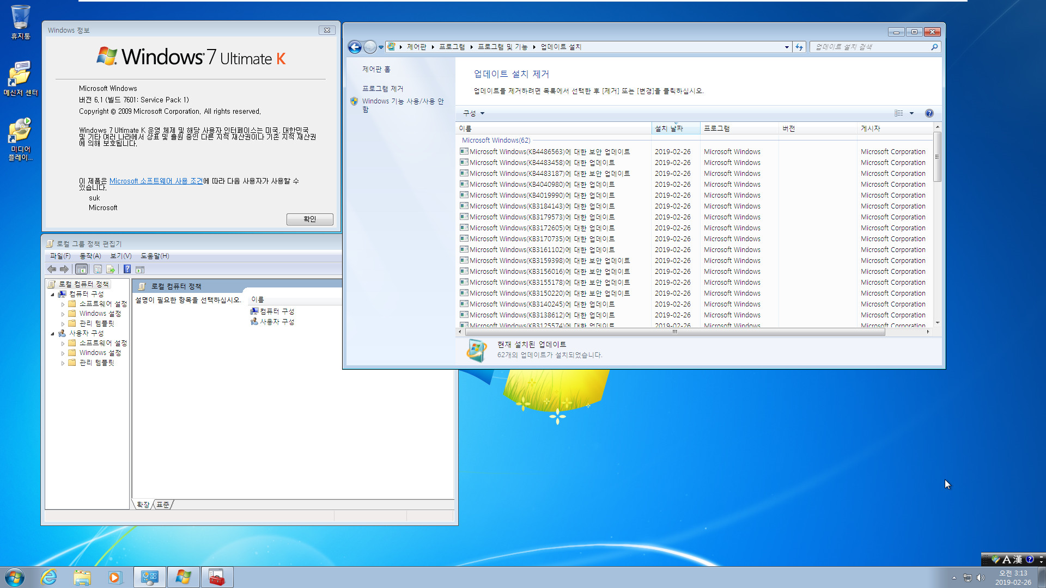The width and height of the screenshot is (1046, 588).
Task: Open the recent pages dropdown arrow
Action: point(381,47)
